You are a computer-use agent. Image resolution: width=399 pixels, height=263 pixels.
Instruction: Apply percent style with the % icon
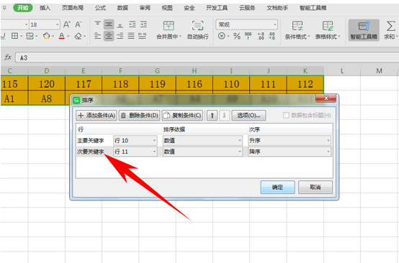click(237, 36)
